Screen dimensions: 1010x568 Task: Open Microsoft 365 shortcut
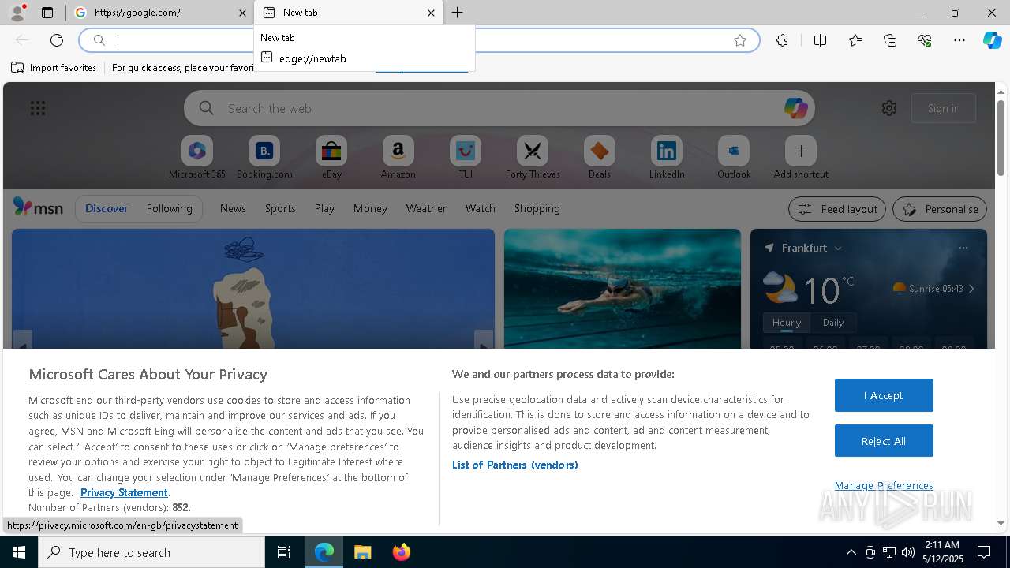pyautogui.click(x=197, y=157)
